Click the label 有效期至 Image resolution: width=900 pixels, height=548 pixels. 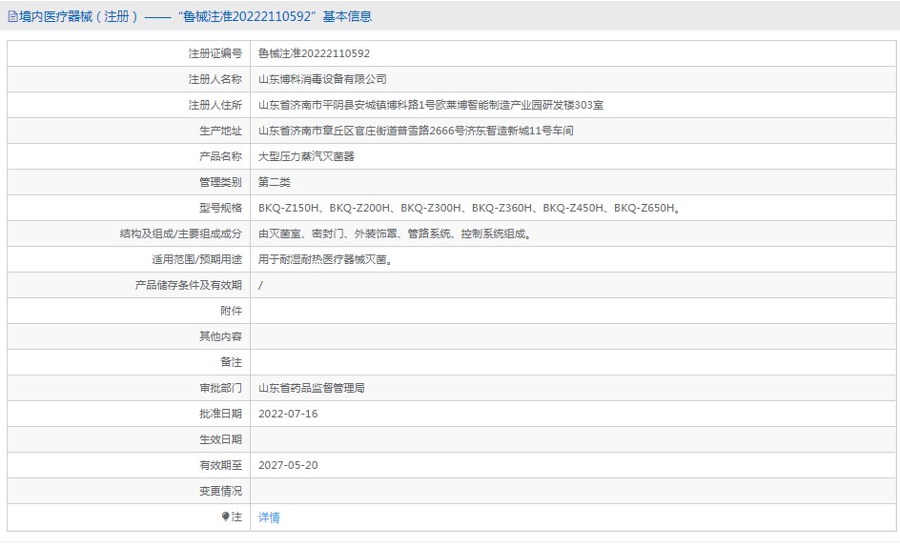220,465
